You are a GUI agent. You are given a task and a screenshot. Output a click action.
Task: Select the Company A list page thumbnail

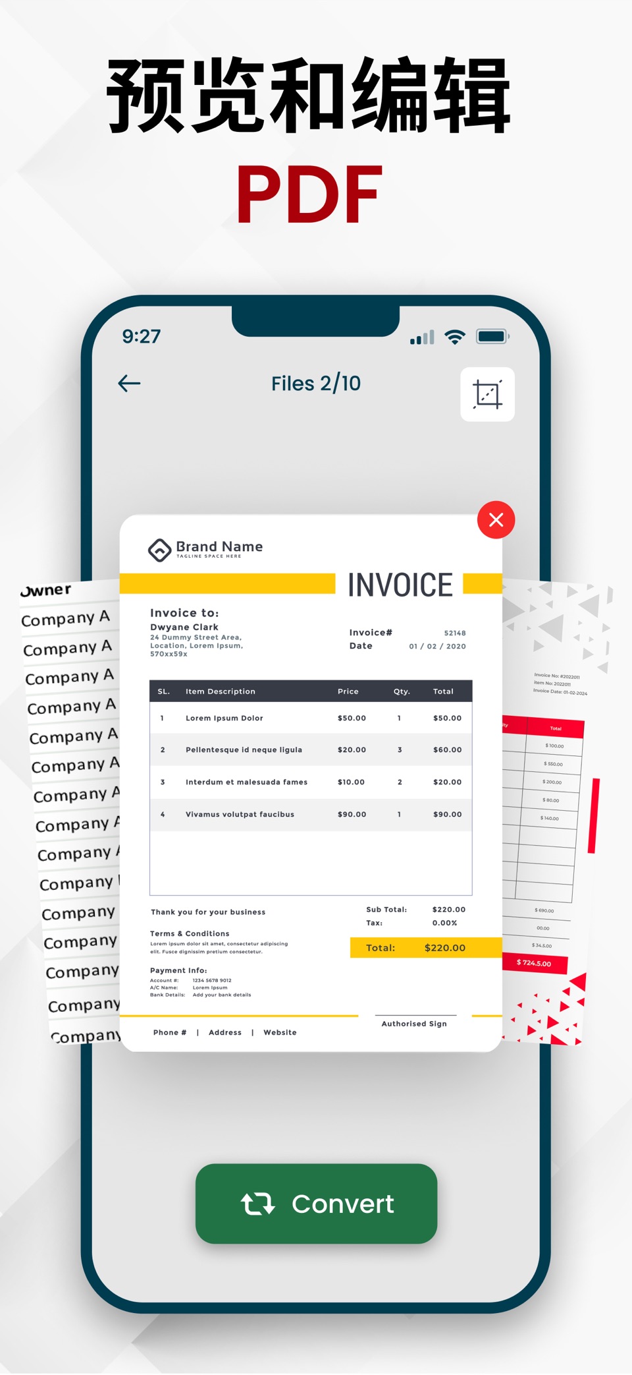click(x=70, y=812)
